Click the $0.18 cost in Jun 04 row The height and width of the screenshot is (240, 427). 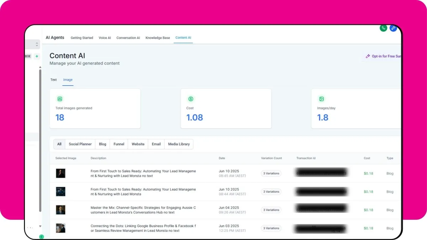(x=368, y=210)
